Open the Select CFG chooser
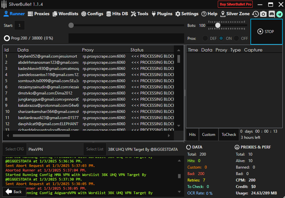Viewport: 285px width, 198px height. coord(15,149)
